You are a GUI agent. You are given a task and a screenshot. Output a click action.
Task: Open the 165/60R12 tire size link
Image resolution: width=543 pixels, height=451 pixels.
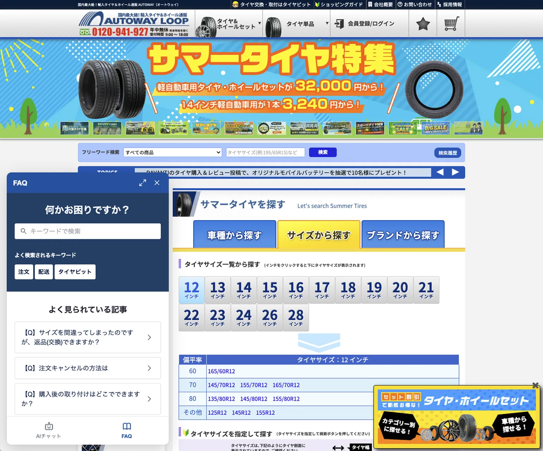(221, 371)
